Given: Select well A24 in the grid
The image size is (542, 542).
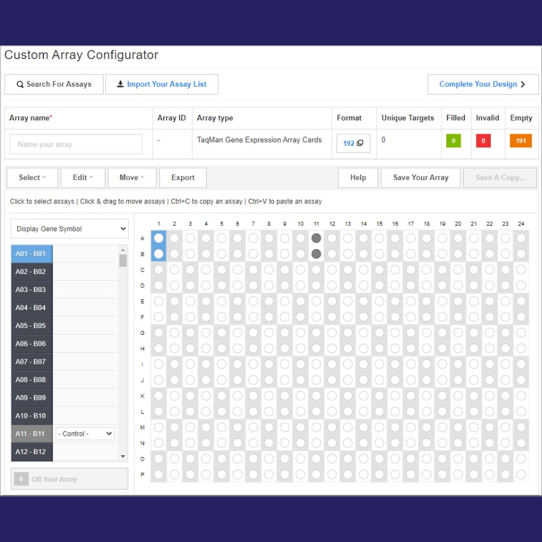Looking at the screenshot, I should point(521,238).
